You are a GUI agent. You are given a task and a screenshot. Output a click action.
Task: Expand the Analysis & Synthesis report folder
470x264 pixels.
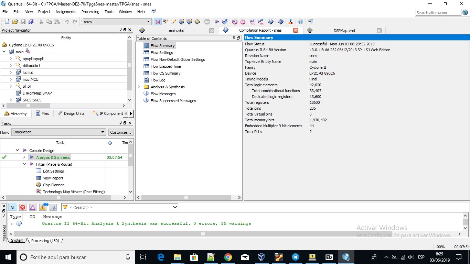pos(139,87)
